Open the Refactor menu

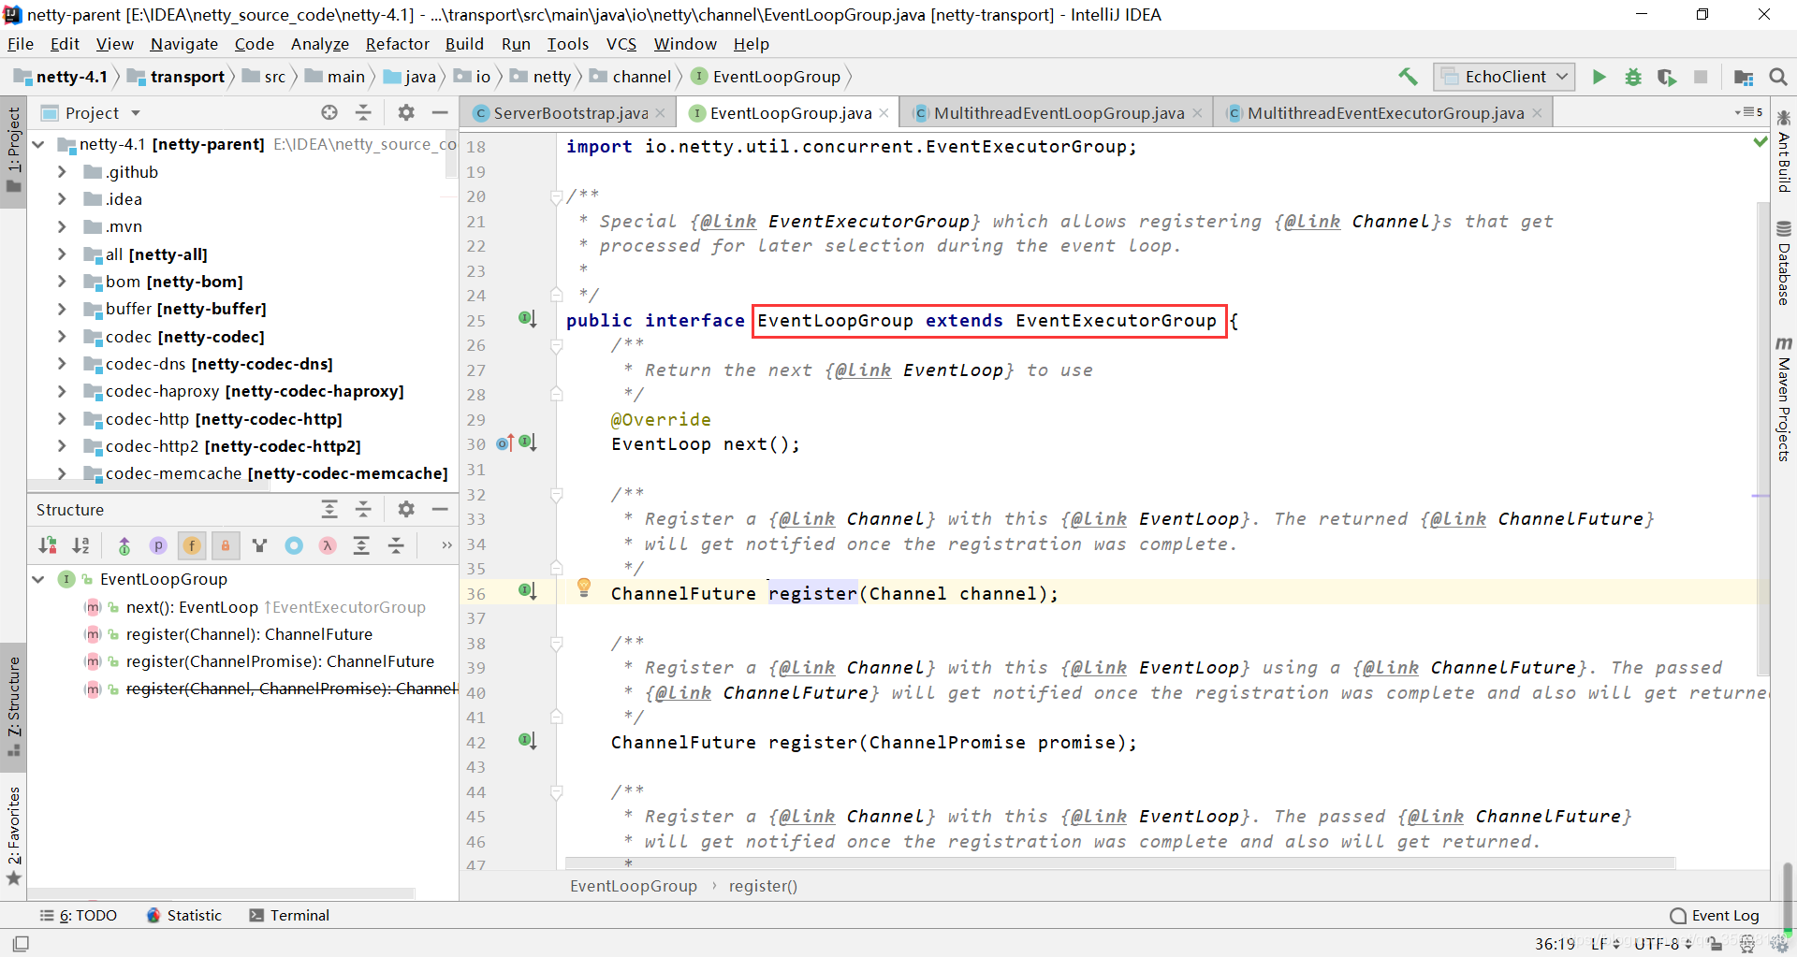tap(398, 44)
